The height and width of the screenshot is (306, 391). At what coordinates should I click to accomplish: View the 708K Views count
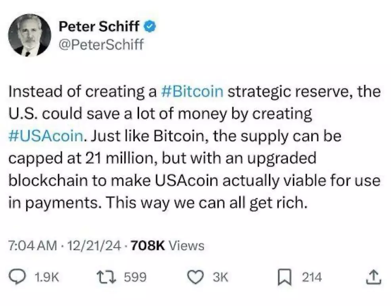coord(167,246)
